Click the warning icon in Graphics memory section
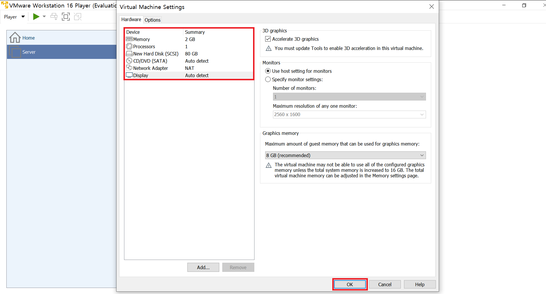 pyautogui.click(x=269, y=165)
